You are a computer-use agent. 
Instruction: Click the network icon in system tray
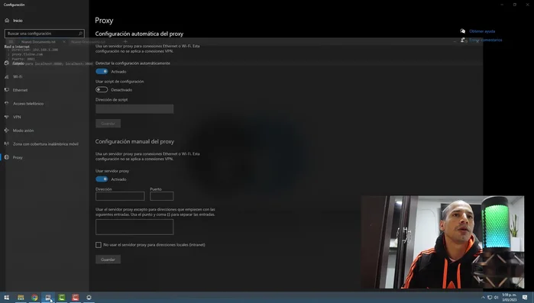(x=490, y=298)
